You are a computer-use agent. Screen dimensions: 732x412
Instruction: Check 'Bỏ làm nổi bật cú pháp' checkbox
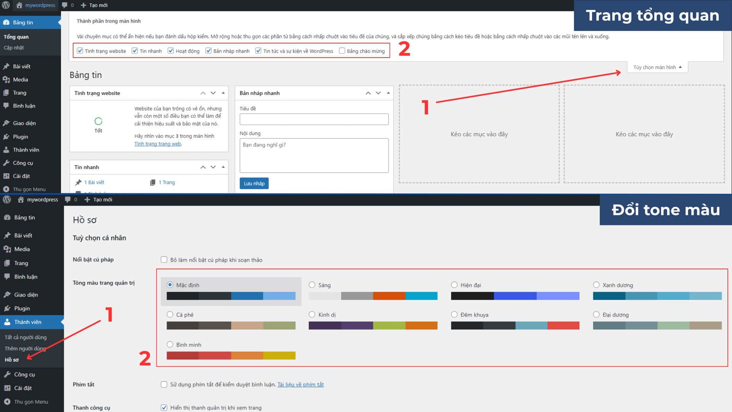coord(164,259)
